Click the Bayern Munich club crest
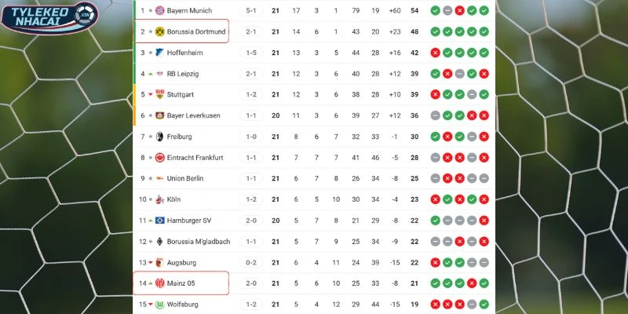628x314 pixels. click(159, 10)
